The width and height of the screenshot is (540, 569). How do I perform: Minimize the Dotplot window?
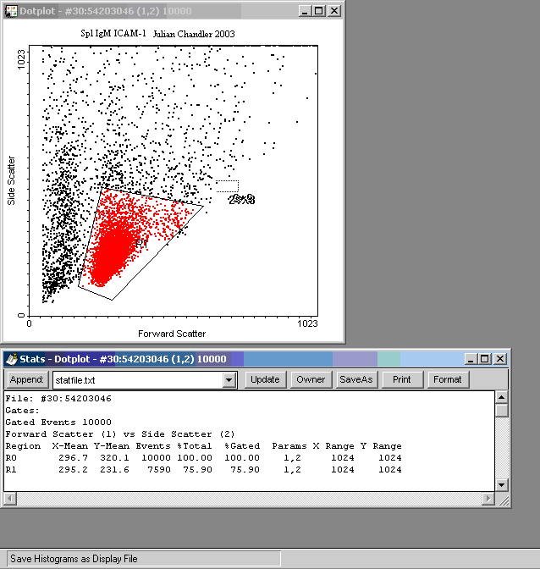[304, 11]
